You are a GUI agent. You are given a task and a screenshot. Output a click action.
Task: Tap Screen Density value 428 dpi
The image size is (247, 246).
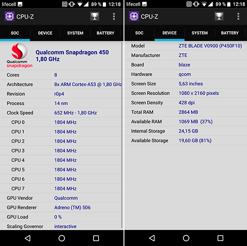click(187, 103)
